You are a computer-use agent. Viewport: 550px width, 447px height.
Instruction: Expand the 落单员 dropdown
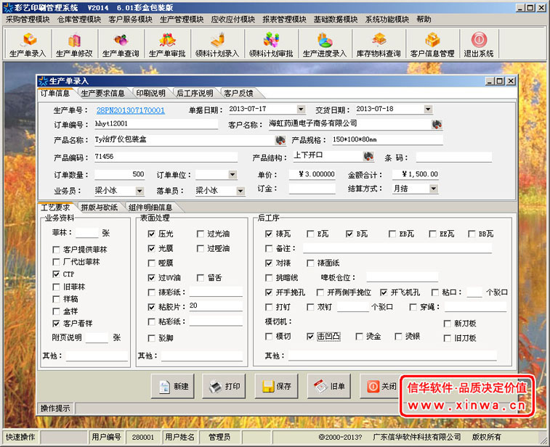240,191
